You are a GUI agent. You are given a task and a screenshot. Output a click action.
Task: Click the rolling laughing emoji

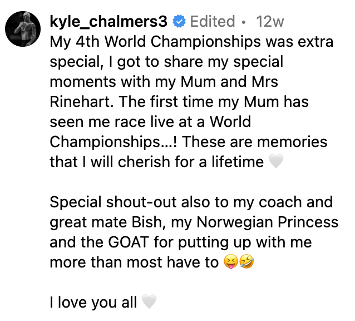[247, 261]
